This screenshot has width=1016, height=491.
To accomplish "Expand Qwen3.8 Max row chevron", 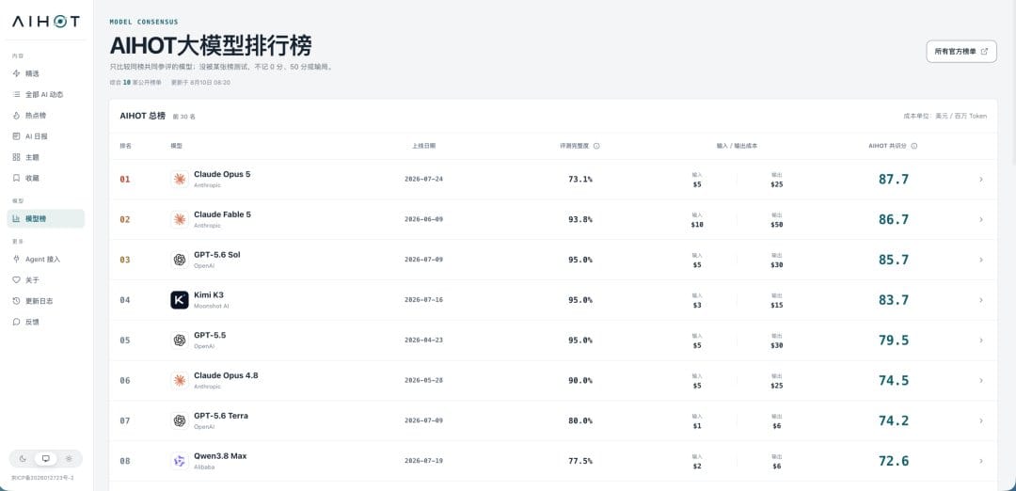I will click(981, 461).
